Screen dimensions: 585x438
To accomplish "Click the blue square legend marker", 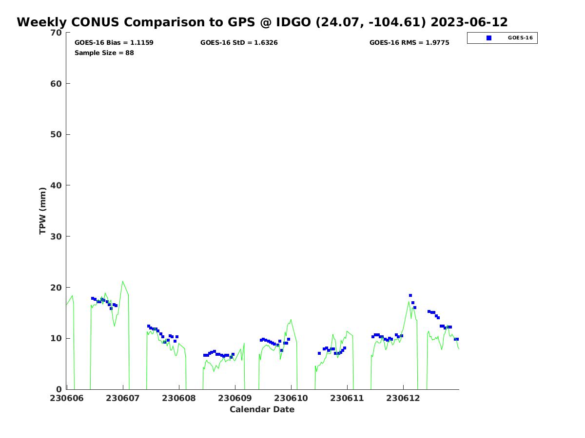I will (489, 38).
